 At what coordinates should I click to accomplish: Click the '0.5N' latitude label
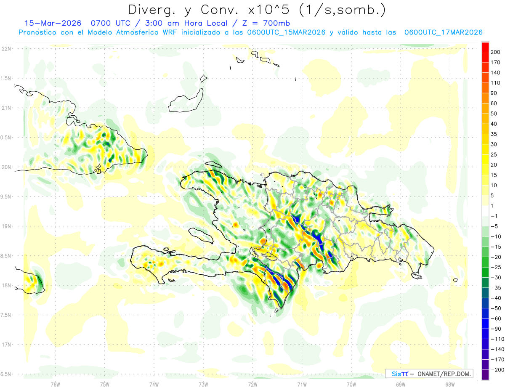[x=6, y=138]
